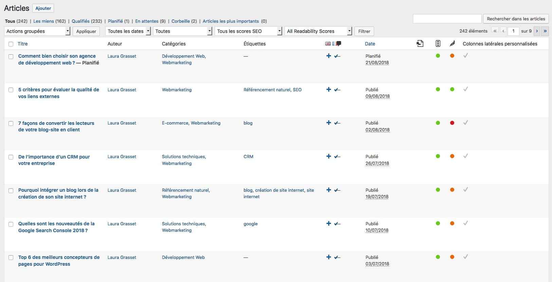Add translation for '5 critères pour évaluer'
The height and width of the screenshot is (282, 552).
click(x=328, y=89)
